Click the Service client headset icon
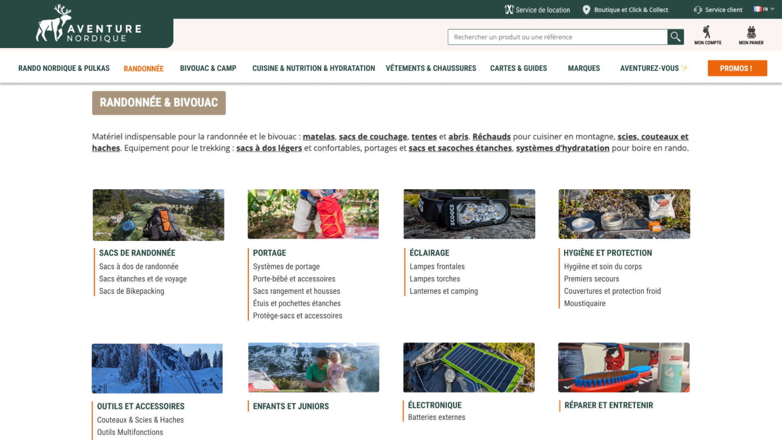 point(698,10)
